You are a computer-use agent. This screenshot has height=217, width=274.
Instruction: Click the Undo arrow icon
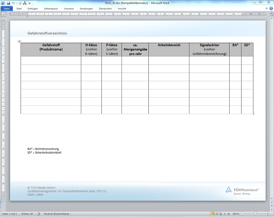tap(13, 3)
